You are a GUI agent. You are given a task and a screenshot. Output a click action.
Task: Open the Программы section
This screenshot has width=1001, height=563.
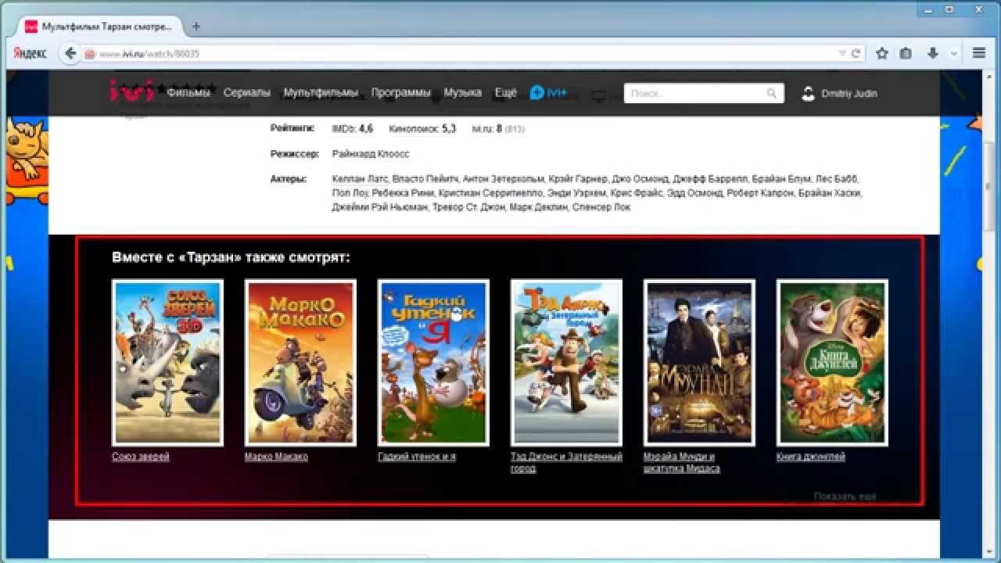coord(401,92)
